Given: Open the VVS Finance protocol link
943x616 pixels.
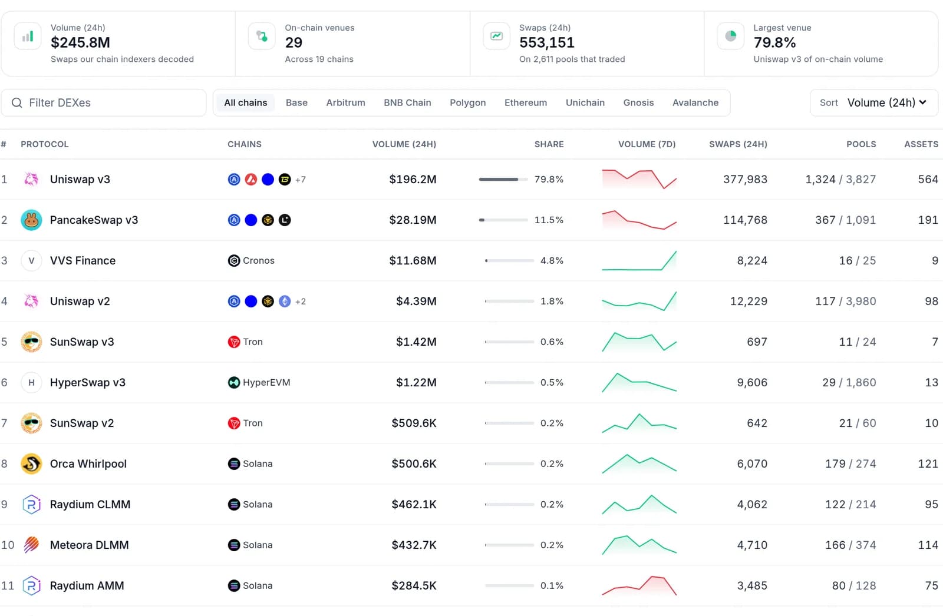Looking at the screenshot, I should point(83,261).
